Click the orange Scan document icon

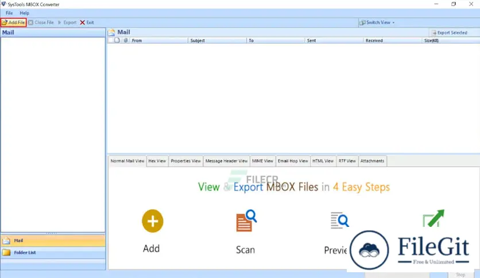246,221
